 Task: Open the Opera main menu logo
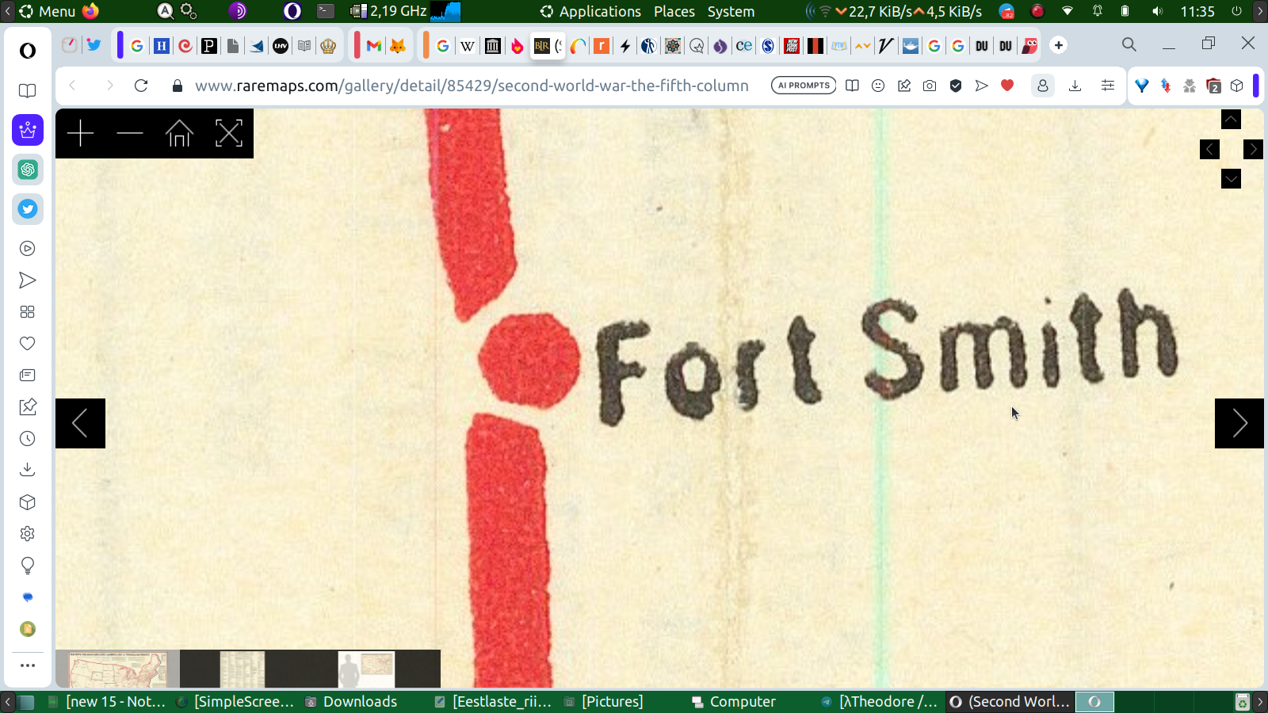[x=28, y=51]
